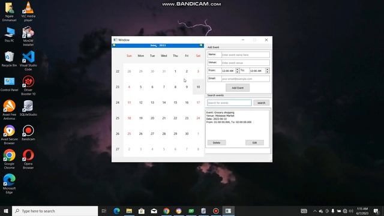The width and height of the screenshot is (384, 216).
Task: Select June 12 in the calendar
Action: (140, 103)
